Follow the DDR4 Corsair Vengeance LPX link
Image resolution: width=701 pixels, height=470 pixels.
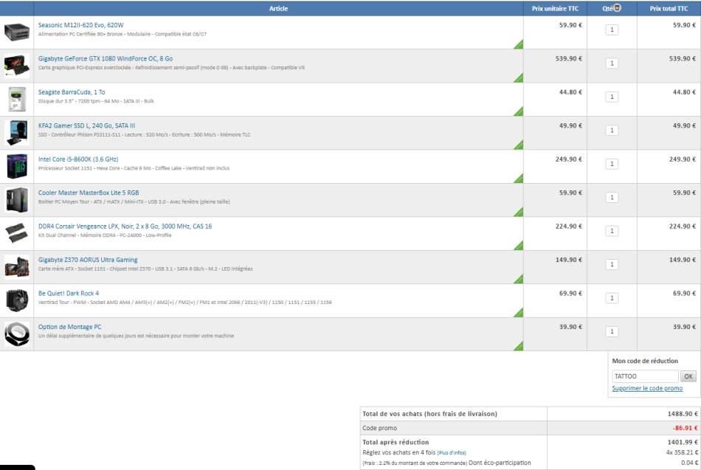125,227
